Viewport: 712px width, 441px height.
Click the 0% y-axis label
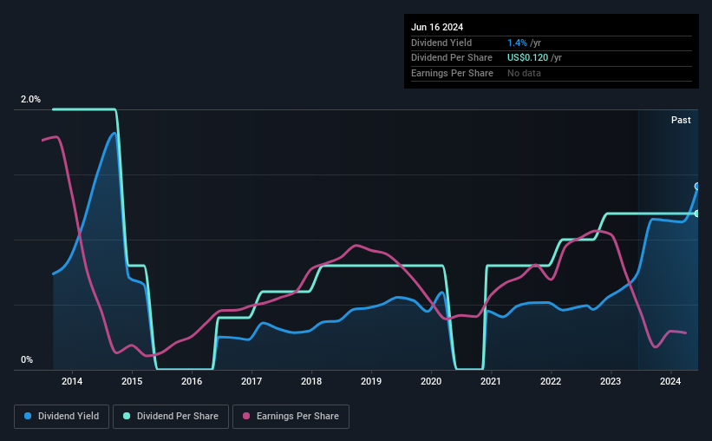(27, 359)
